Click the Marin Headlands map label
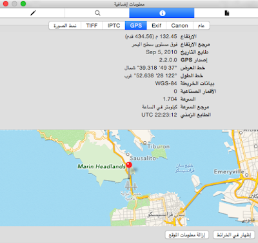Screen dimensions: 258x243 tap(101, 166)
